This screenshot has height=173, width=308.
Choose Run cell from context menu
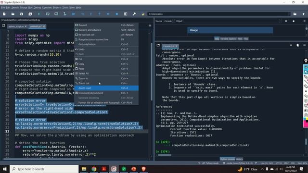coord(106,25)
